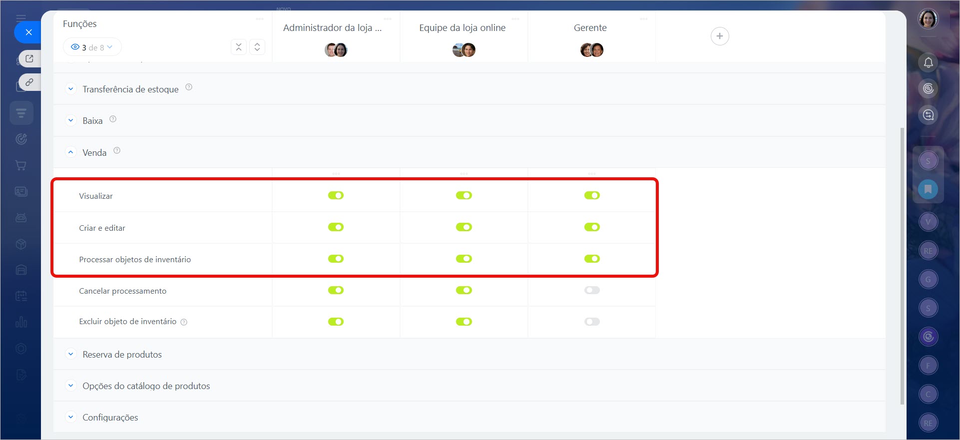Click the 'Funções' header text
The image size is (960, 440).
coord(80,23)
